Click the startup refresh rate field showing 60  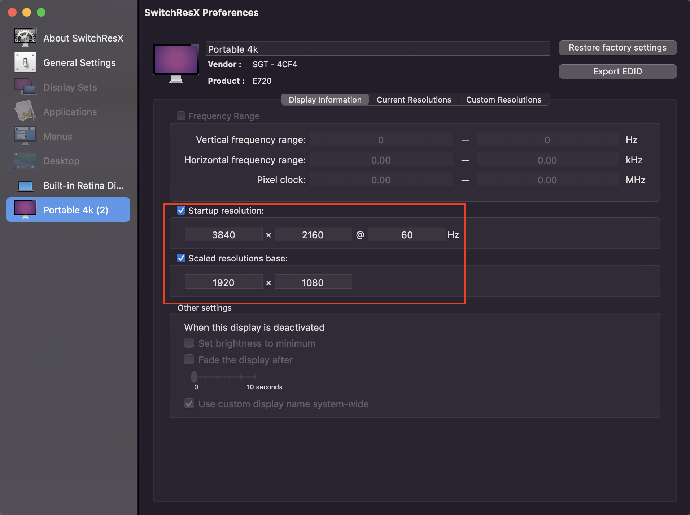tap(406, 235)
